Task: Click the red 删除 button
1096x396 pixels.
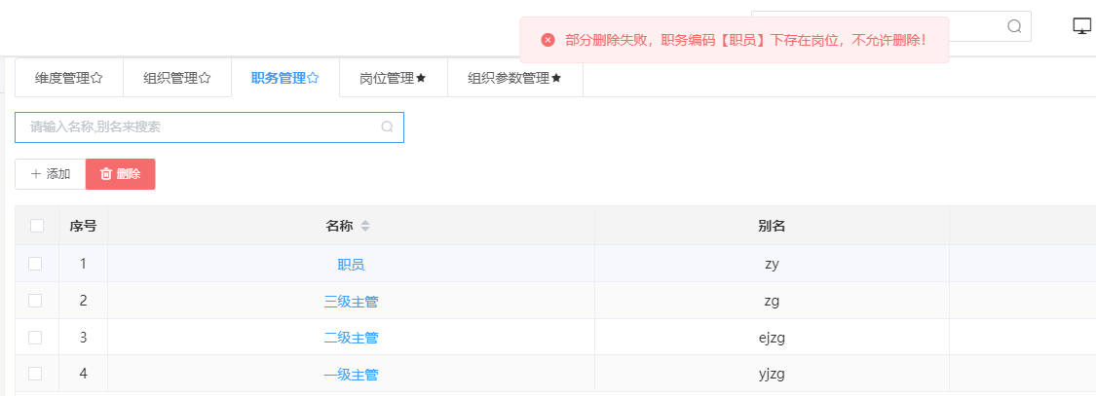Action: point(120,174)
